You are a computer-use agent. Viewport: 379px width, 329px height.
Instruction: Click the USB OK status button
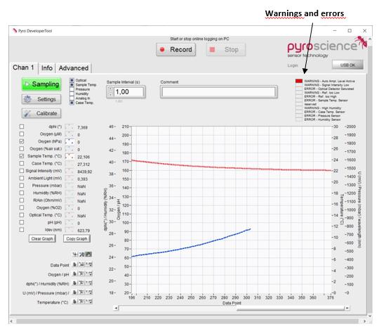point(347,65)
